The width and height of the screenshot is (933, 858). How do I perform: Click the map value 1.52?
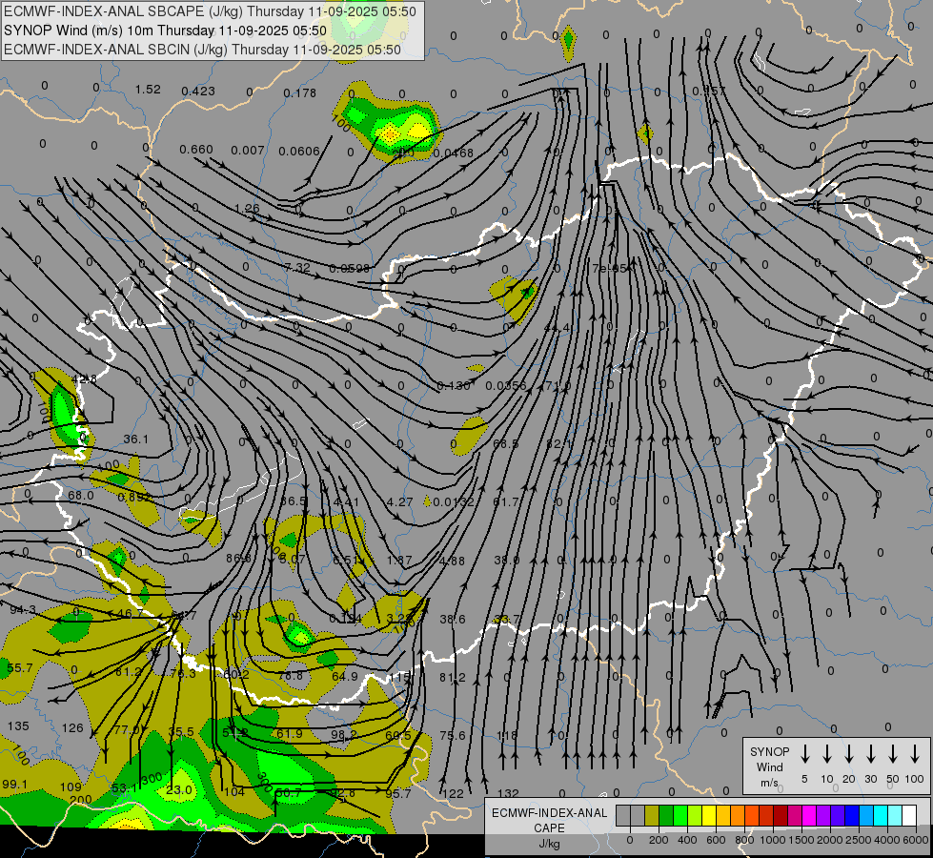tap(148, 90)
